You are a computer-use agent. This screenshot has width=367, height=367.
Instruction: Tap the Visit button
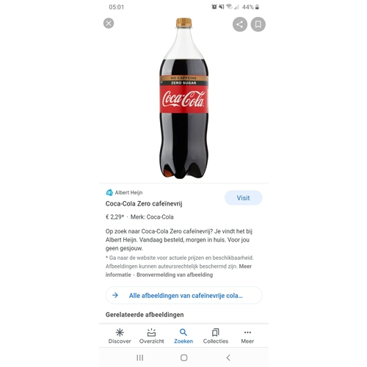point(243,197)
